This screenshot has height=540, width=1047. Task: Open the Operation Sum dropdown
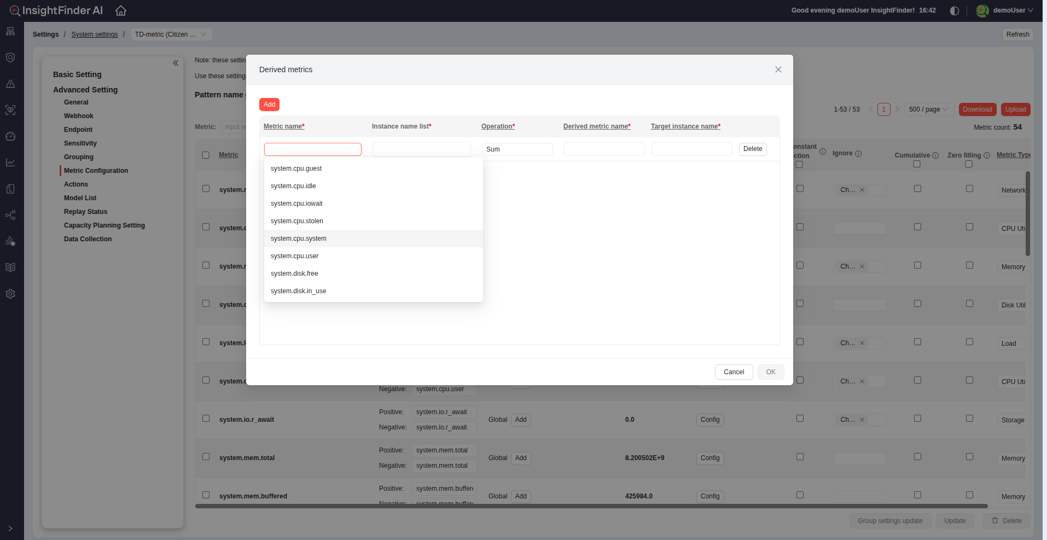tap(517, 149)
